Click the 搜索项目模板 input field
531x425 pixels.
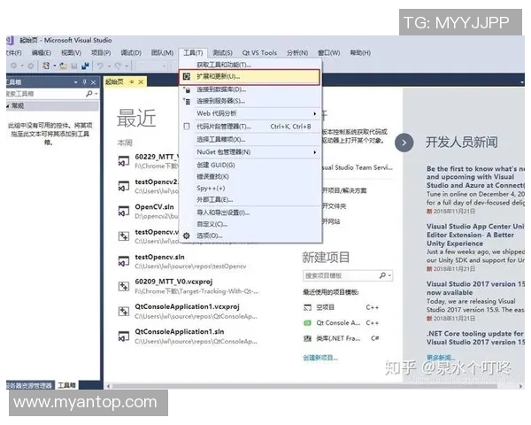[x=341, y=275]
